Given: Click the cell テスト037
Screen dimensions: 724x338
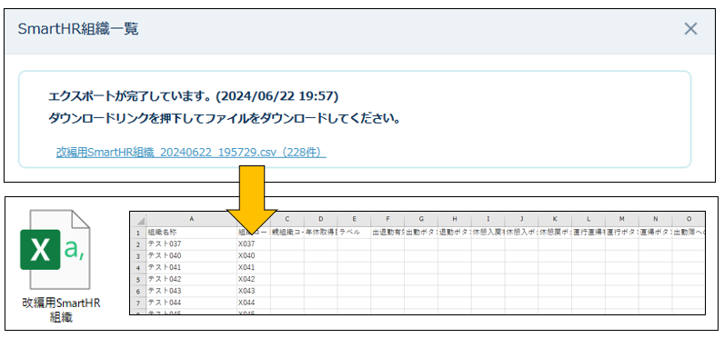Looking at the screenshot, I should point(191,244).
